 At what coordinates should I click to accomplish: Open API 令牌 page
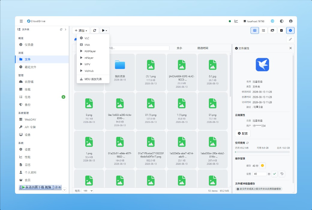point(42,127)
